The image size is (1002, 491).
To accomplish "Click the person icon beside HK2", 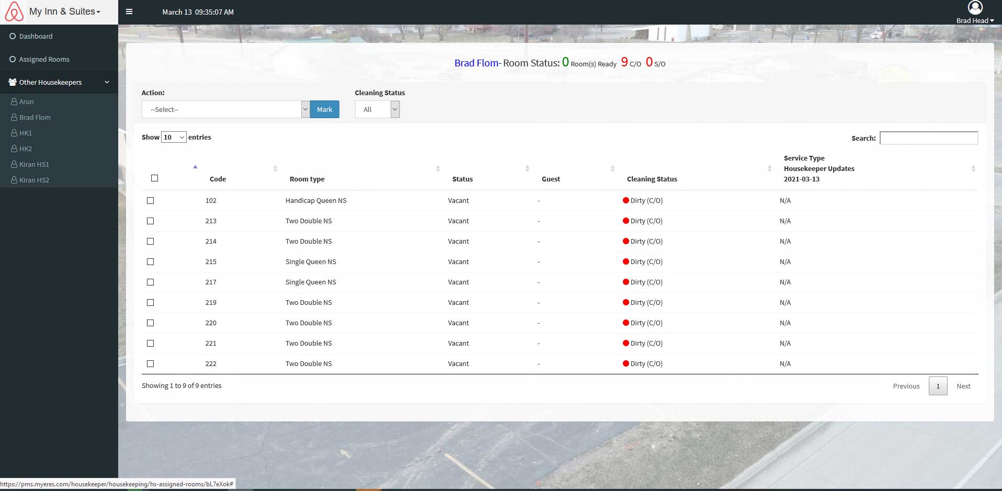I will click(x=14, y=149).
